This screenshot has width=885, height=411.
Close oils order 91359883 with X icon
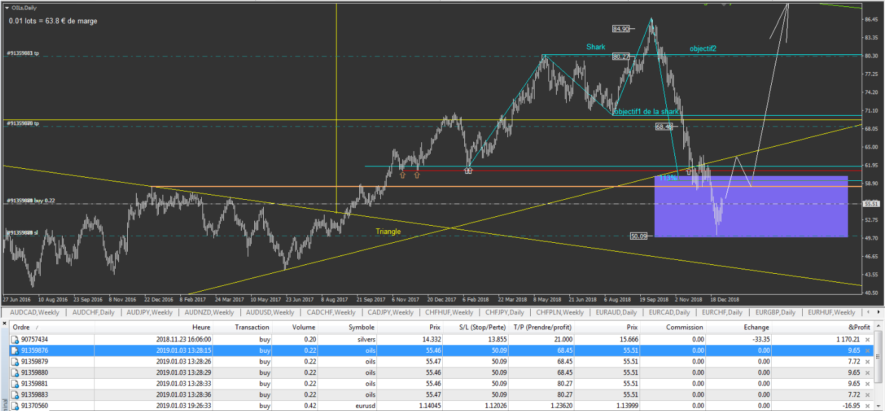tap(868, 395)
